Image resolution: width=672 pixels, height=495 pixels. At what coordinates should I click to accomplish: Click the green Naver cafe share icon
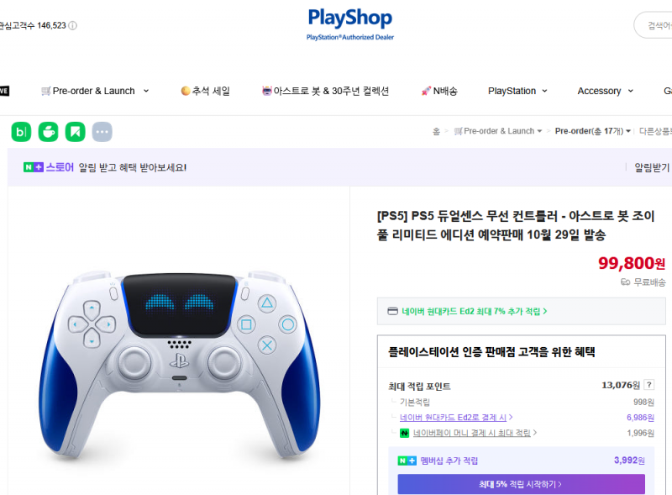tap(48, 132)
